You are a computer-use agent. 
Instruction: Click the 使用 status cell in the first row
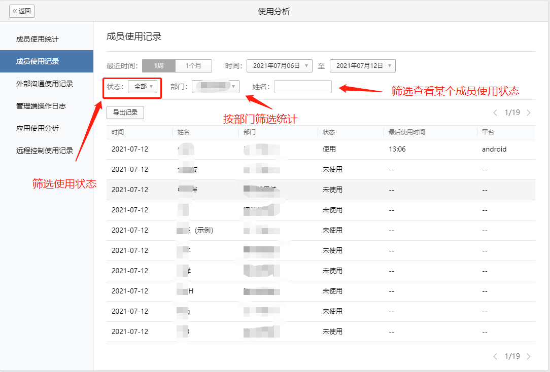click(329, 149)
